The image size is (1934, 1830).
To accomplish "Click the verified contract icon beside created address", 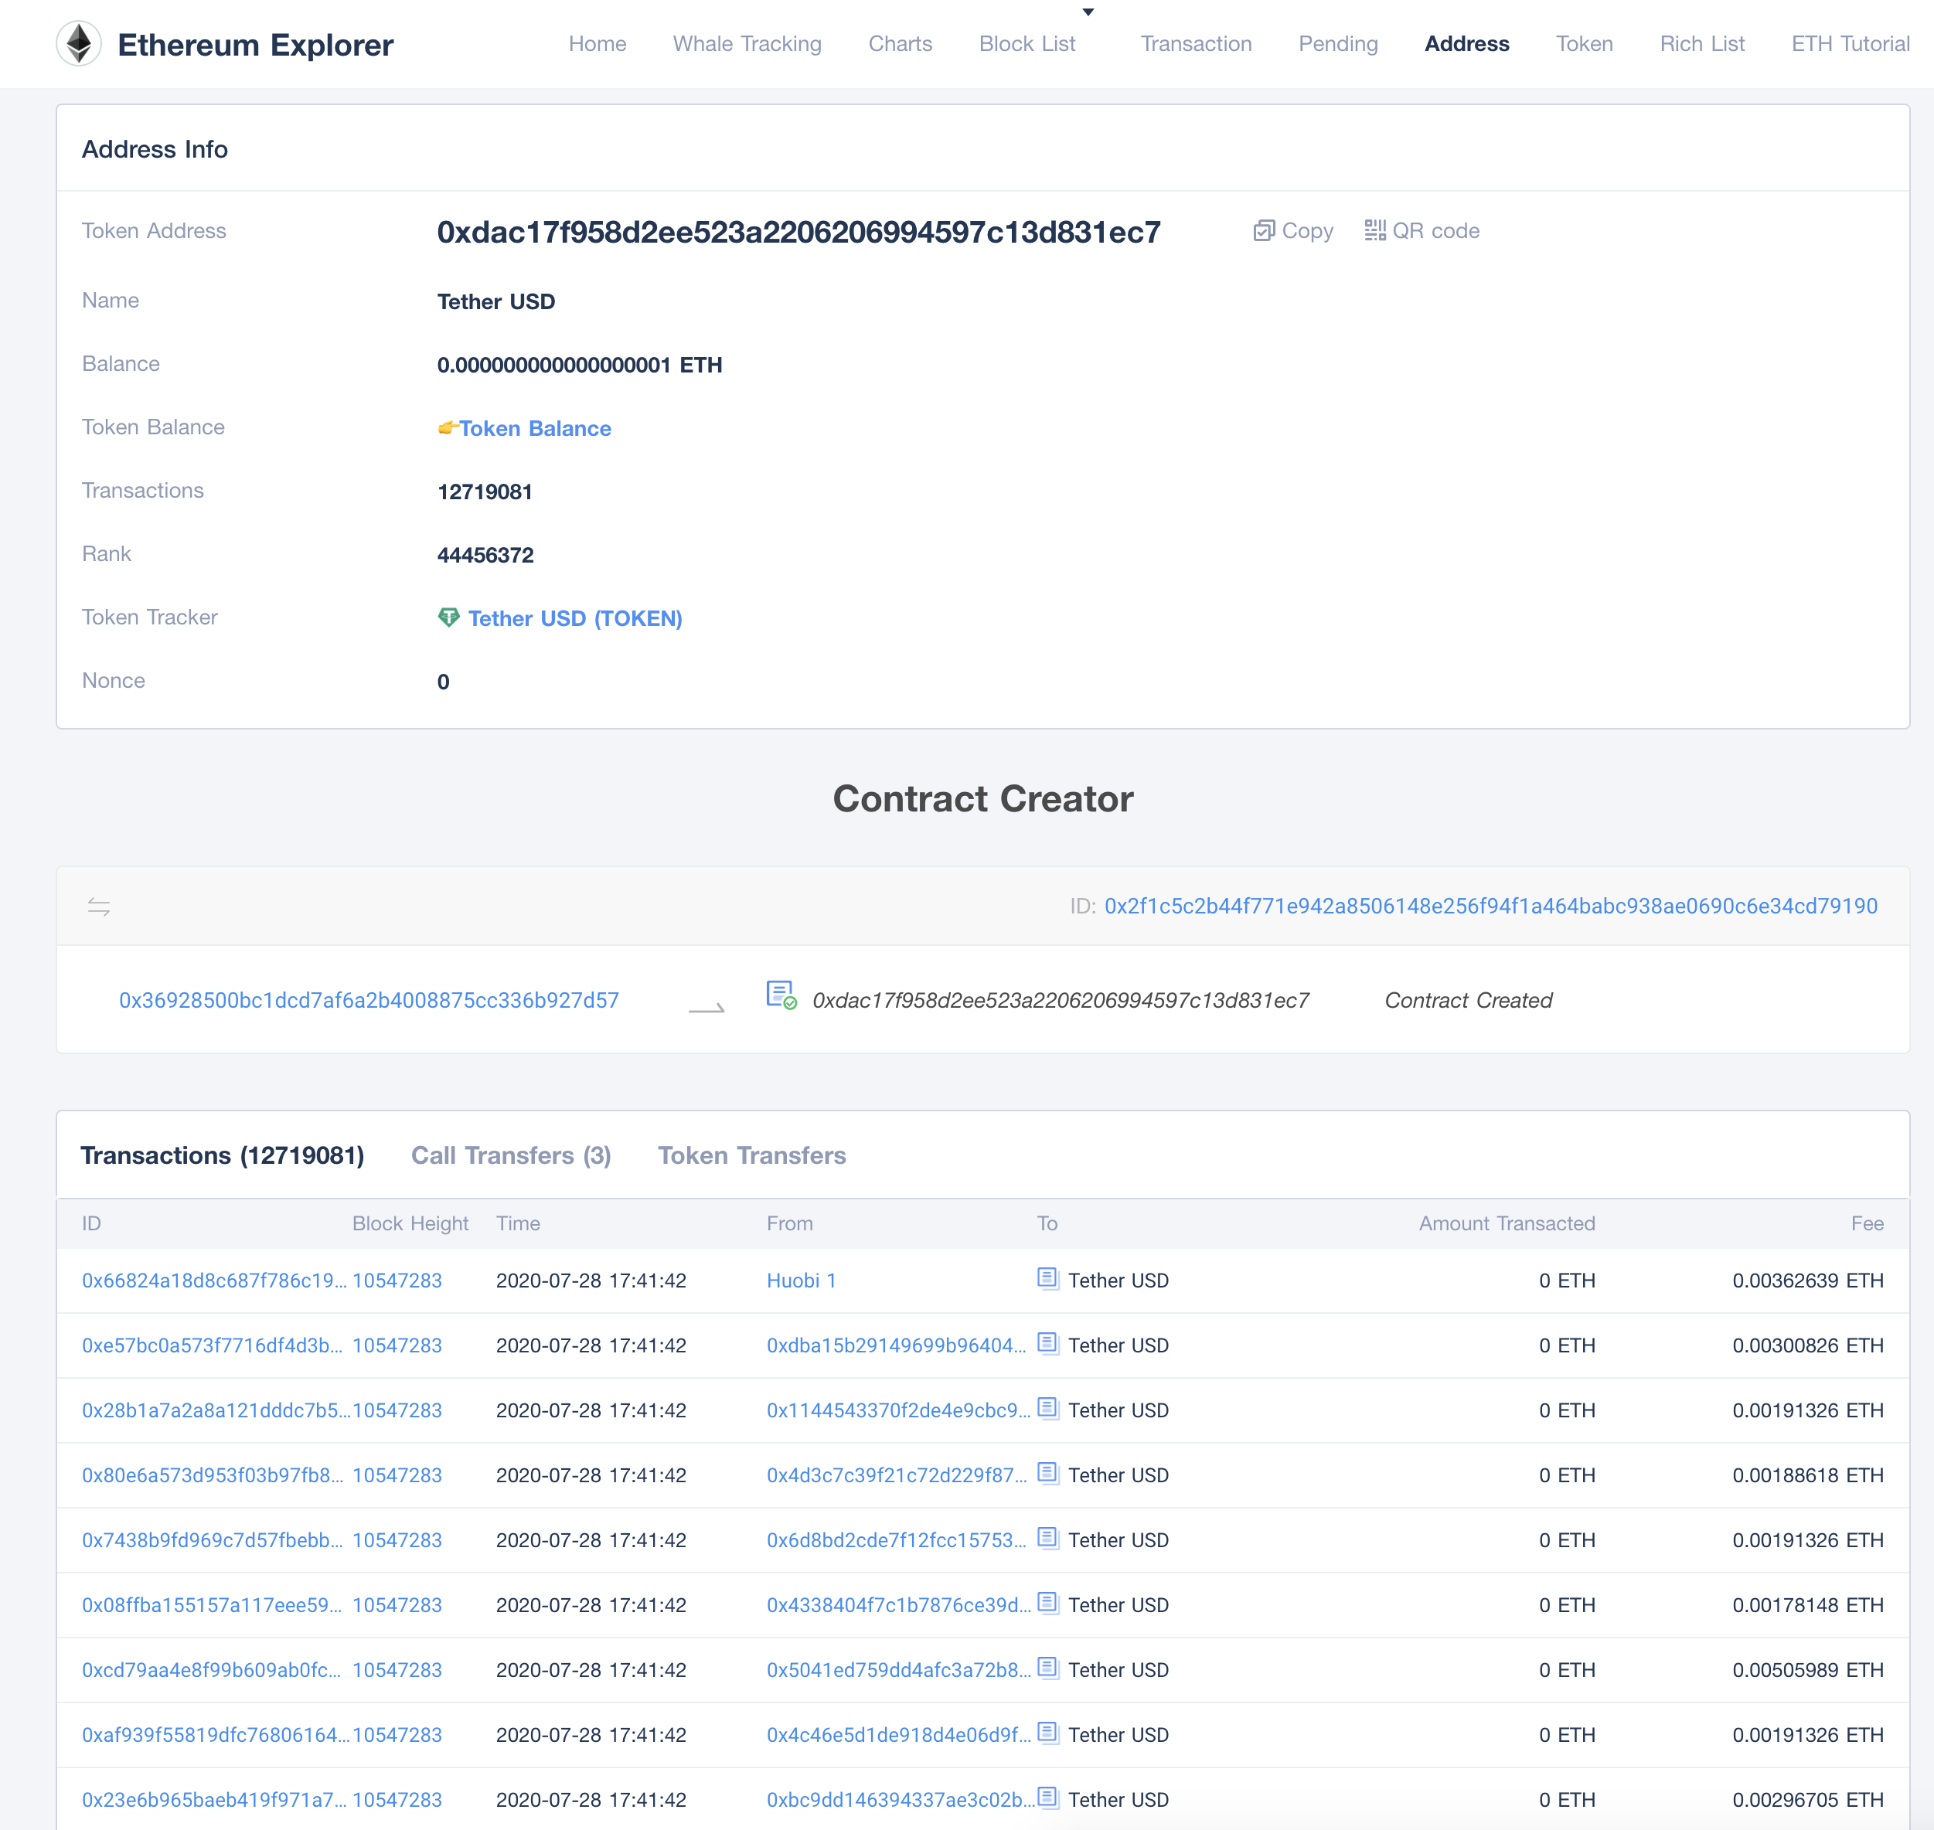I will 781,995.
